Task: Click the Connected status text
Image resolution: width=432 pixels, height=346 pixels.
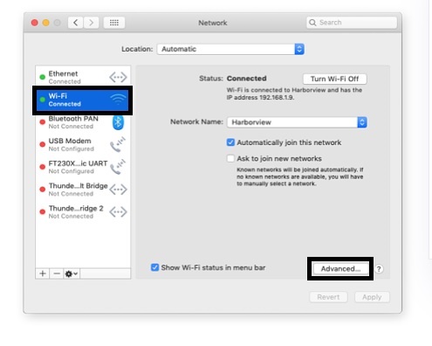Action: tap(246, 79)
